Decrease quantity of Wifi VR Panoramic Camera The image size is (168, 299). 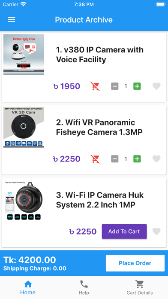click(x=115, y=159)
